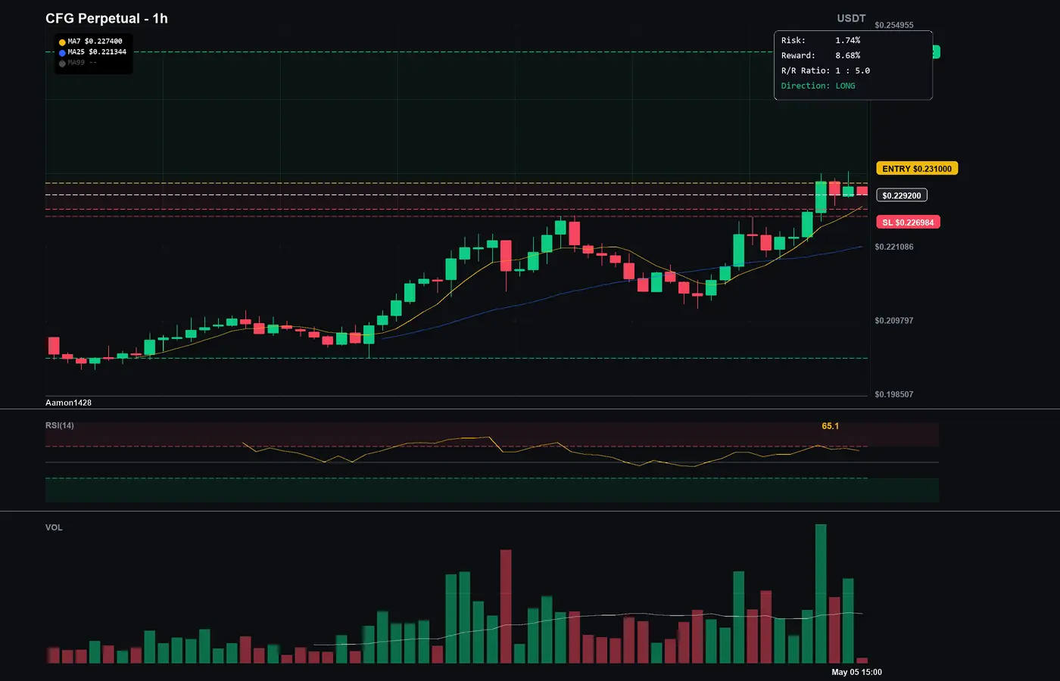Click the VOL panel label
Viewport: 1060px width, 681px height.
[x=54, y=527]
